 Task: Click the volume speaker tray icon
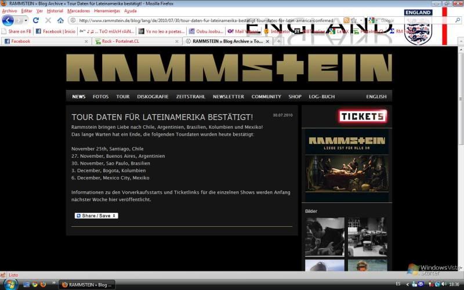tap(444, 284)
